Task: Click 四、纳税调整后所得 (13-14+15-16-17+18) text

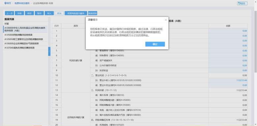Action: click(x=112, y=120)
